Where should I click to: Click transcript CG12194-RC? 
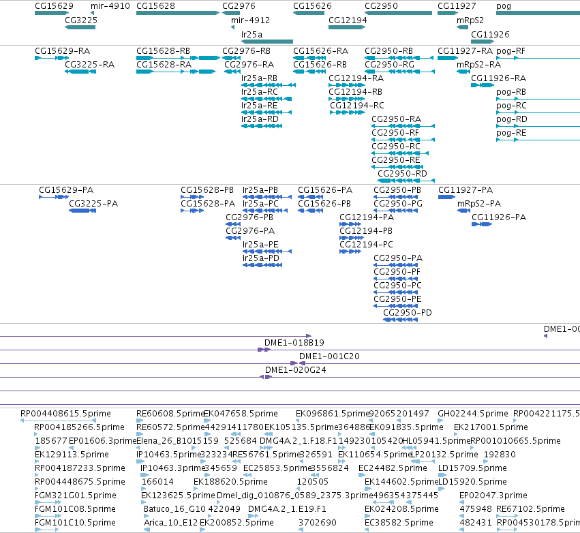348,112
